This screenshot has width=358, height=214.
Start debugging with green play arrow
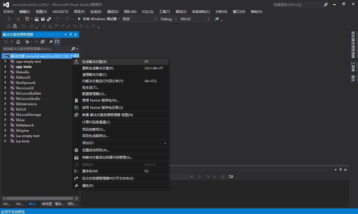point(79,19)
